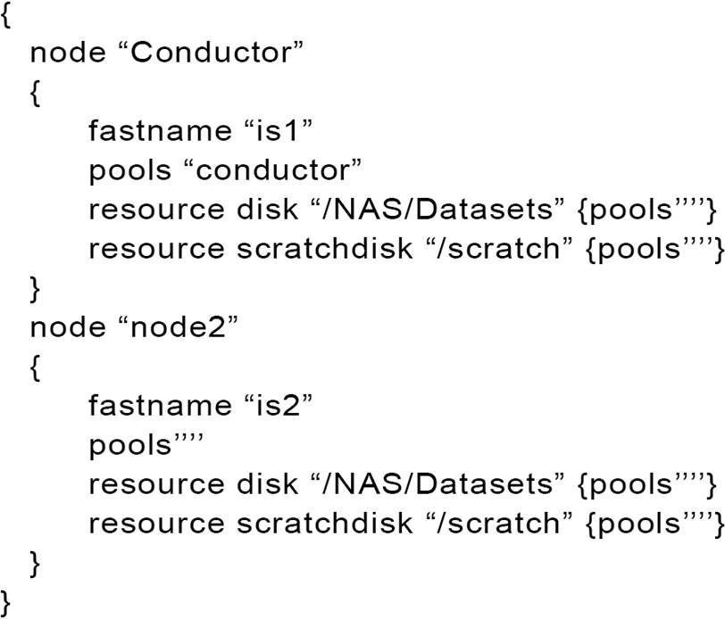Image resolution: width=725 pixels, height=619 pixels.
Task: Click the closing brace of Conductor block
Action: [x=36, y=288]
